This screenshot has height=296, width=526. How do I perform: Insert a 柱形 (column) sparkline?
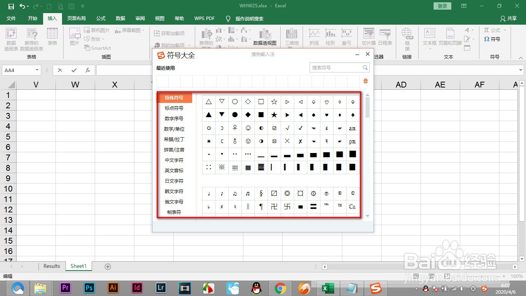[330, 37]
